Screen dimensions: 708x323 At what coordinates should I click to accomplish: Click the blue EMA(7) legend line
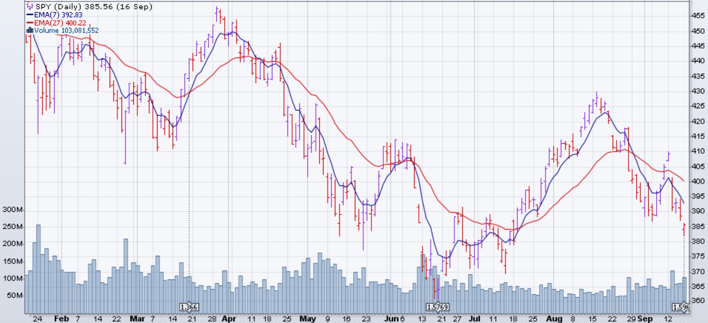[30, 15]
